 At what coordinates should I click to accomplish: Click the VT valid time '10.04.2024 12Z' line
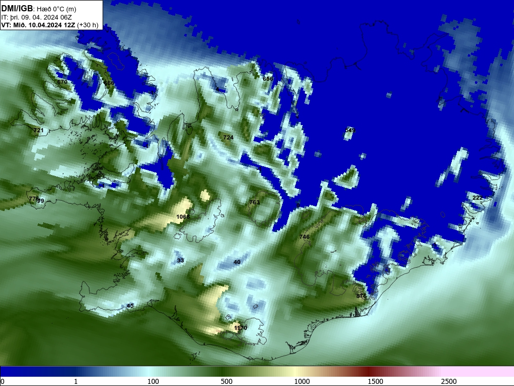click(x=38, y=25)
